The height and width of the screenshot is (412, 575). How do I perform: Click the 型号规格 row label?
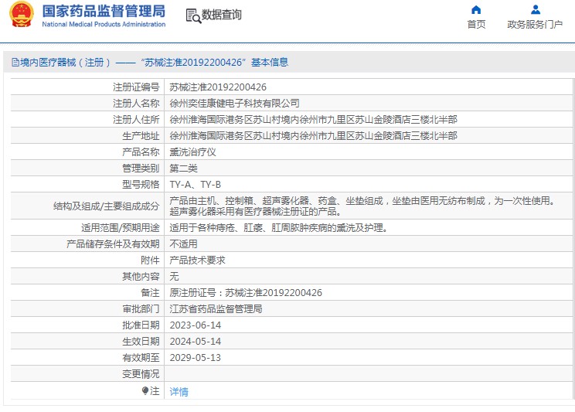(141, 184)
